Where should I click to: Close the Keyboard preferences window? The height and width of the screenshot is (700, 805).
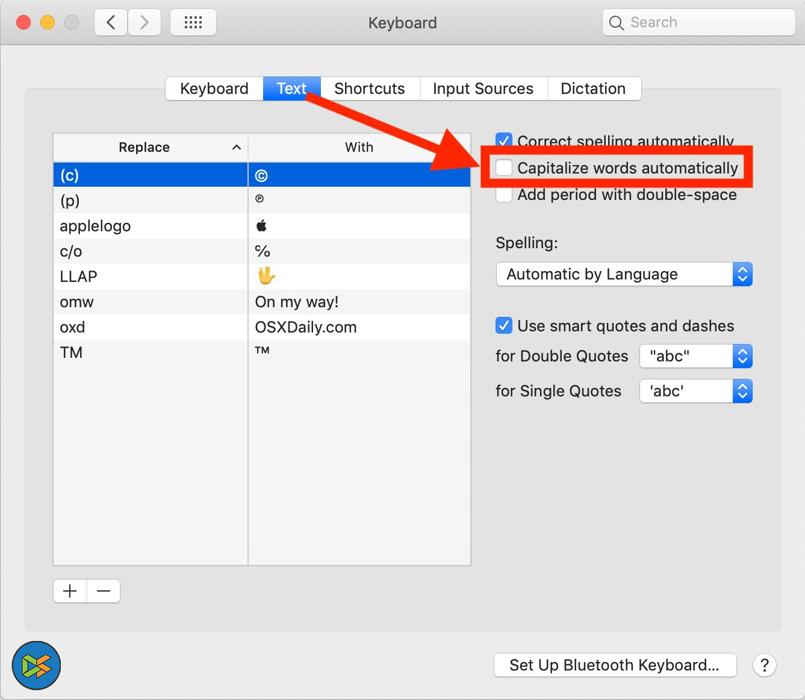[23, 23]
